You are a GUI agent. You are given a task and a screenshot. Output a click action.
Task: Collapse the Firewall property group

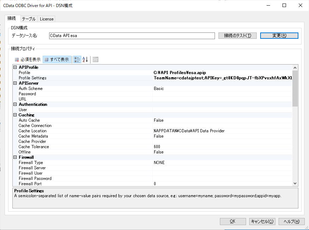tap(15, 157)
